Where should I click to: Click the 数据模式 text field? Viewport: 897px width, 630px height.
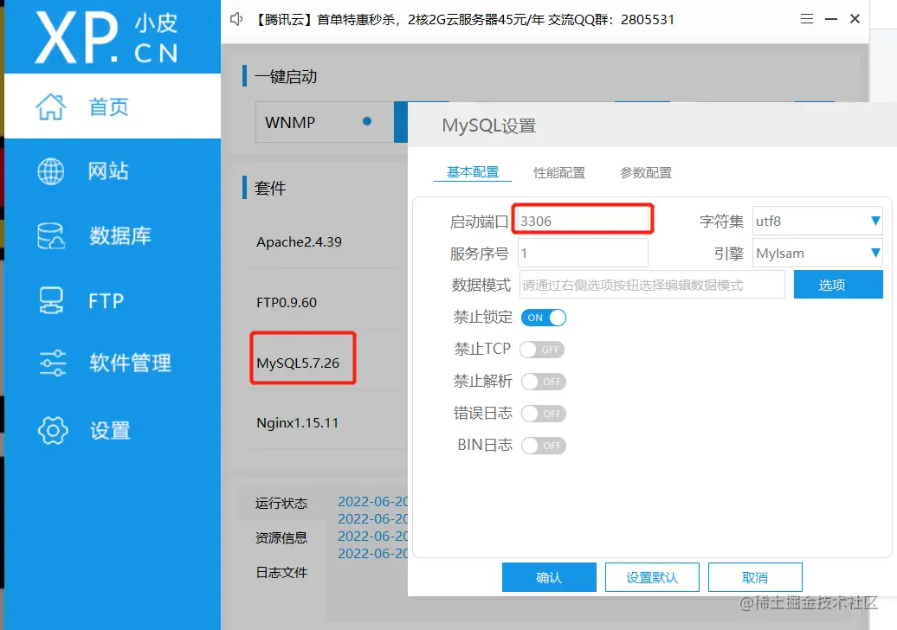(x=652, y=285)
